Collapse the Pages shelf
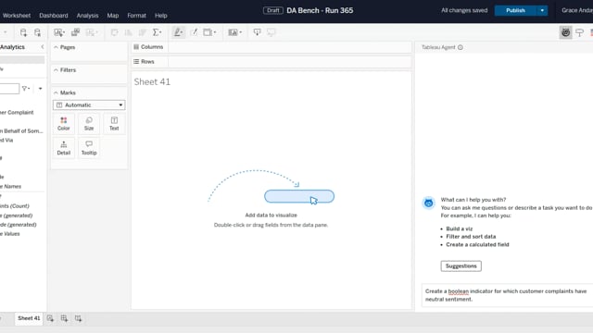Image resolution: width=593 pixels, height=333 pixels. coord(56,47)
